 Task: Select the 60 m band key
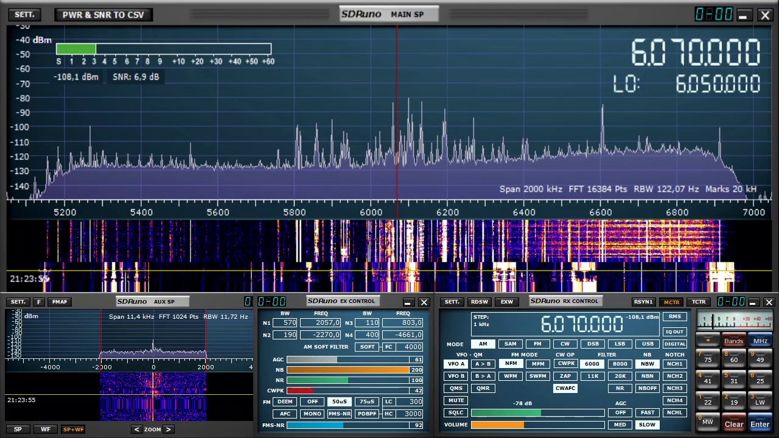point(734,358)
